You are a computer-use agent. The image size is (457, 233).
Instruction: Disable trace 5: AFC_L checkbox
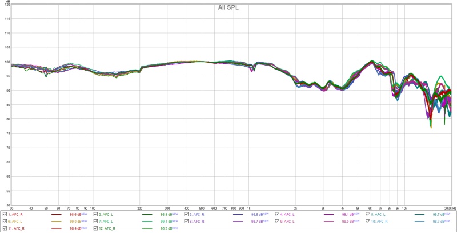(368, 214)
